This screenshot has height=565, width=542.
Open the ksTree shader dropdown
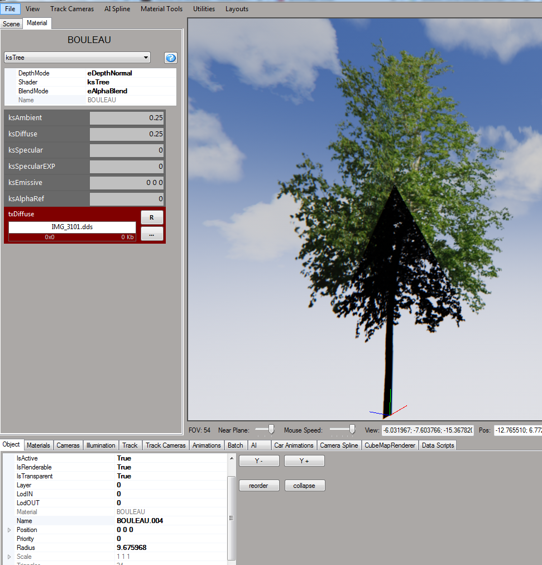(77, 58)
